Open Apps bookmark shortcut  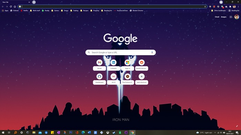[5, 11]
